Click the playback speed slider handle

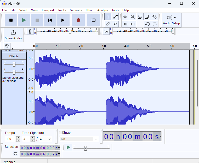point(85,148)
